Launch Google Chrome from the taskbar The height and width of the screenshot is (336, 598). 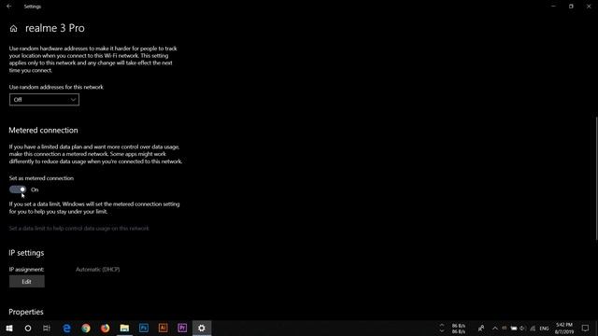86,328
